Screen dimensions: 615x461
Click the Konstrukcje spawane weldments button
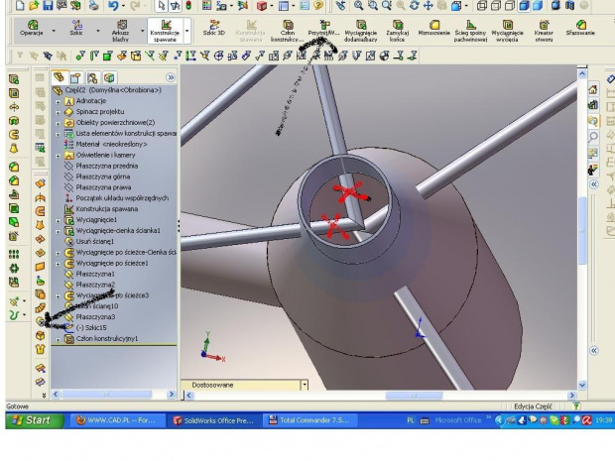point(166,30)
